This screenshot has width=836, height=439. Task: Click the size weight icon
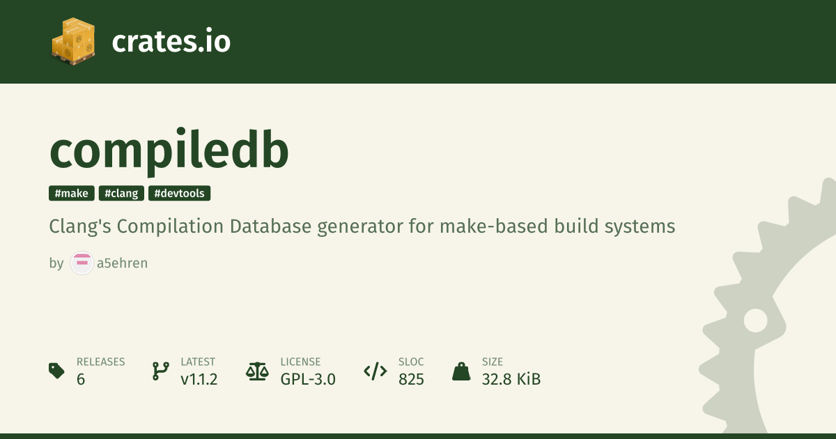tap(461, 371)
